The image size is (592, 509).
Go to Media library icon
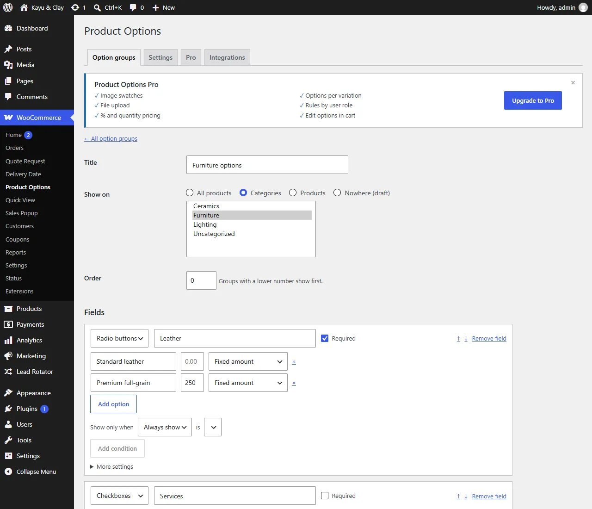click(x=8, y=65)
